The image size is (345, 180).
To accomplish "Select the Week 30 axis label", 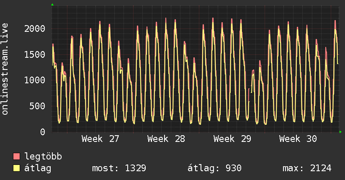I will pos(298,139).
